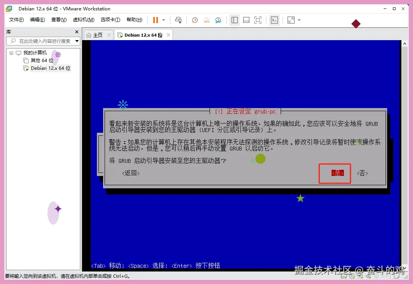413x284 pixels.
Task: Toggle the thumbnail bar icon
Action: 246,20
